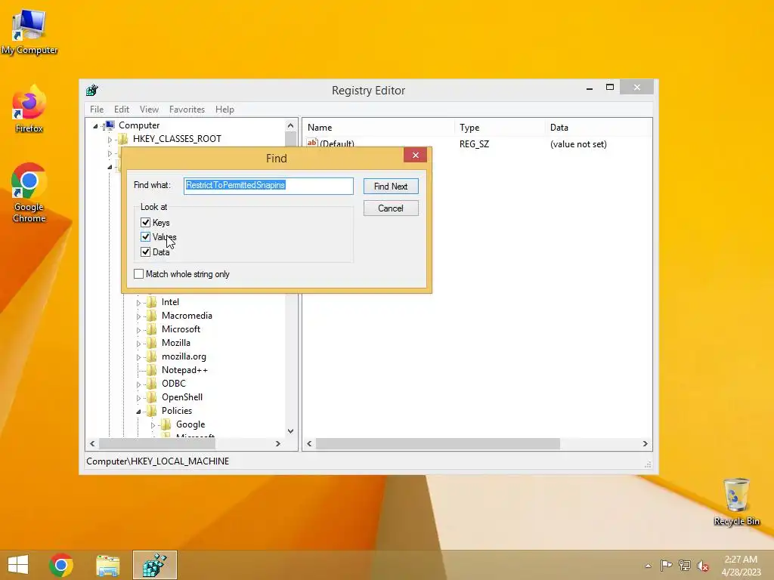The width and height of the screenshot is (774, 580).
Task: Click the tree pane scroll down arrow
Action: tap(291, 431)
